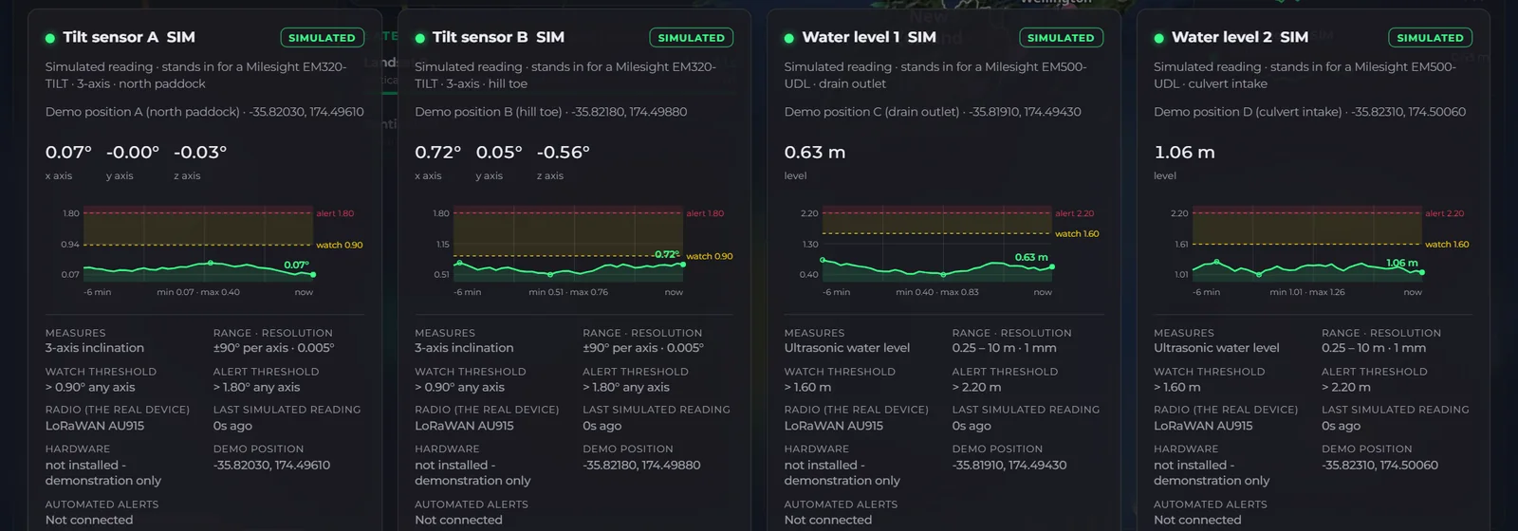This screenshot has height=531, width=1518.
Task: Select the 0.63 m level reading
Action: point(815,153)
